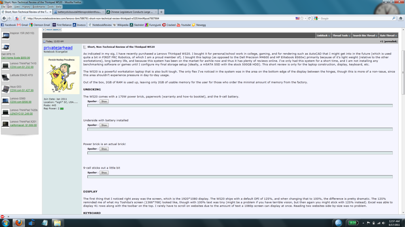405x227 pixels.
Task: Open the Windows Explorer folder on taskbar
Action: pyautogui.click(x=57, y=223)
